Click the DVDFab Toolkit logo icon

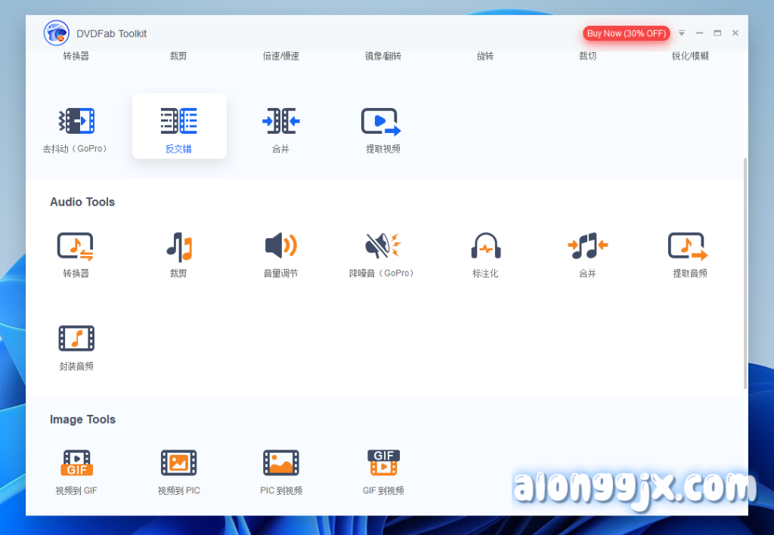57,33
